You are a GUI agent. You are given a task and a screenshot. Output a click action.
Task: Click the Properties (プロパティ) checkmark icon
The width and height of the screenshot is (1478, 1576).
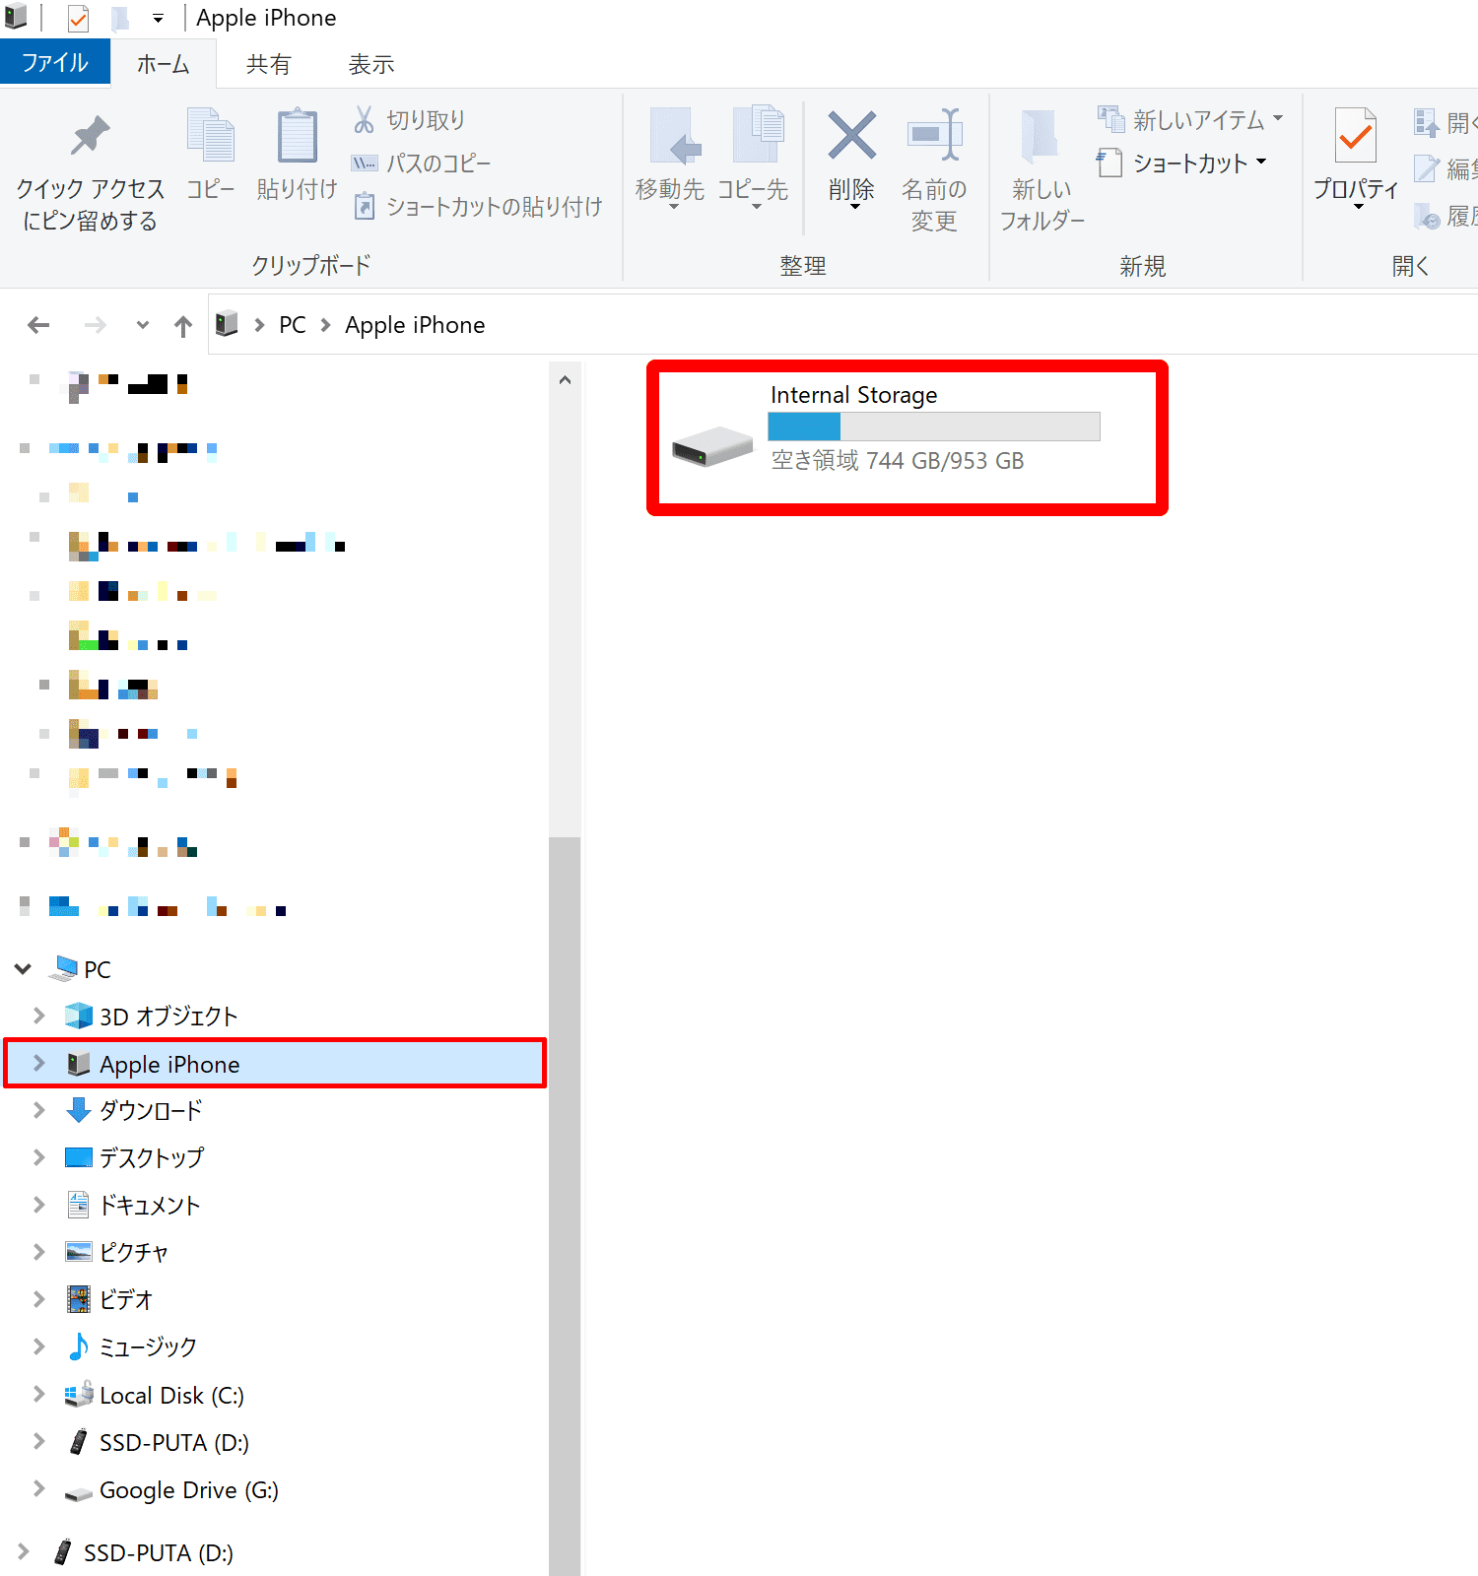point(1356,135)
